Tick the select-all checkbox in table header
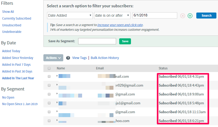Viewport: 218px width, 127px height. 49,68
